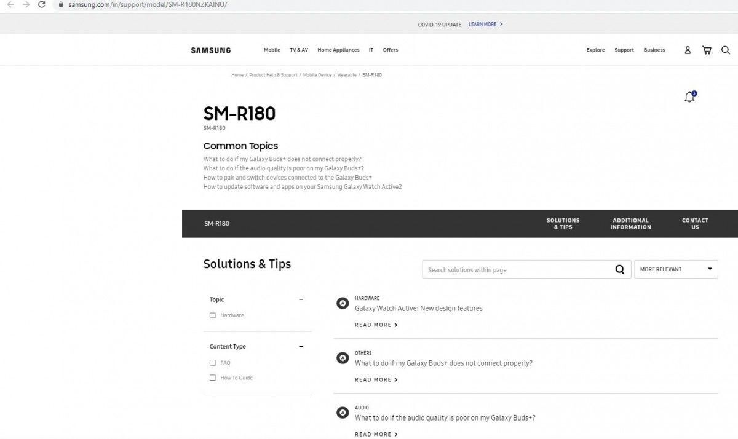This screenshot has height=439, width=738.
Task: Click the header search magnifier icon
Action: [x=726, y=50]
